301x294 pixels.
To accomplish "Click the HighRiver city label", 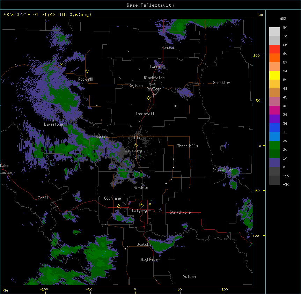I will point(150,259).
